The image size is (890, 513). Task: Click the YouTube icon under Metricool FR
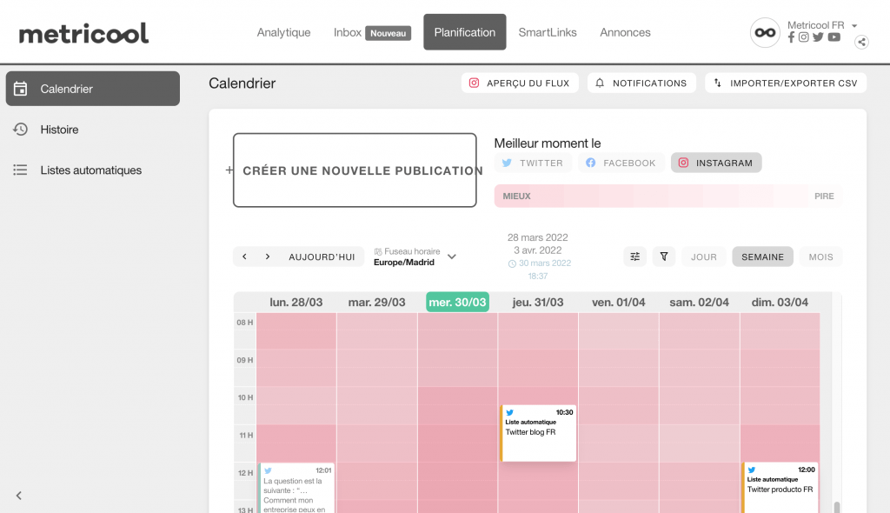(834, 37)
